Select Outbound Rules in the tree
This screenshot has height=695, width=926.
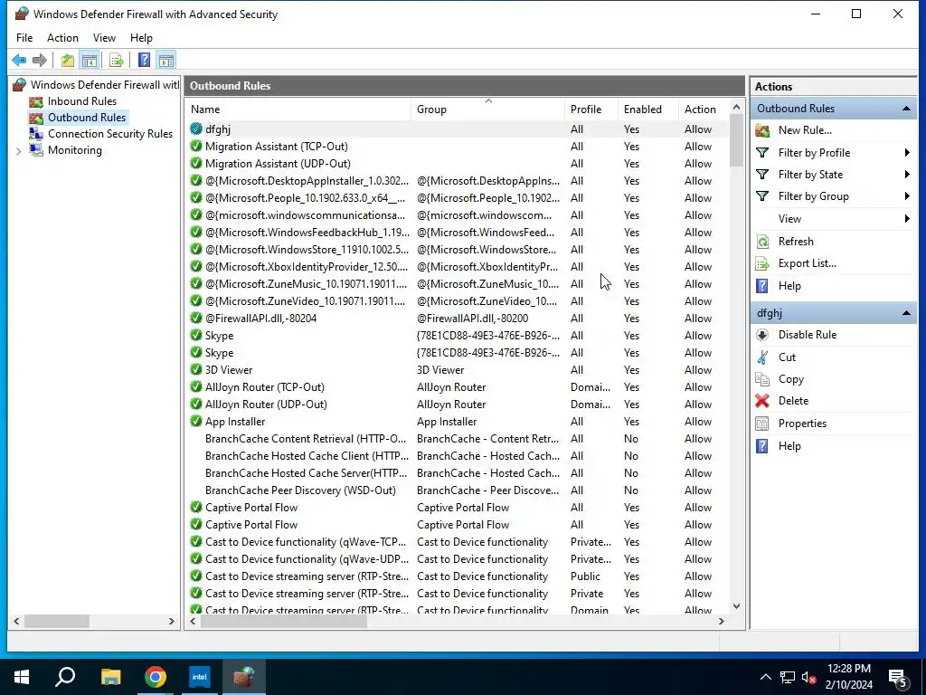(87, 118)
